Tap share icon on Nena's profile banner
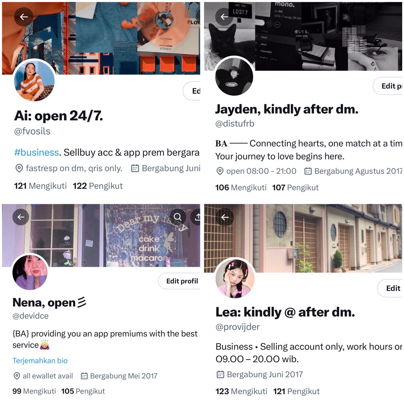The width and height of the screenshot is (404, 404). coord(197,217)
